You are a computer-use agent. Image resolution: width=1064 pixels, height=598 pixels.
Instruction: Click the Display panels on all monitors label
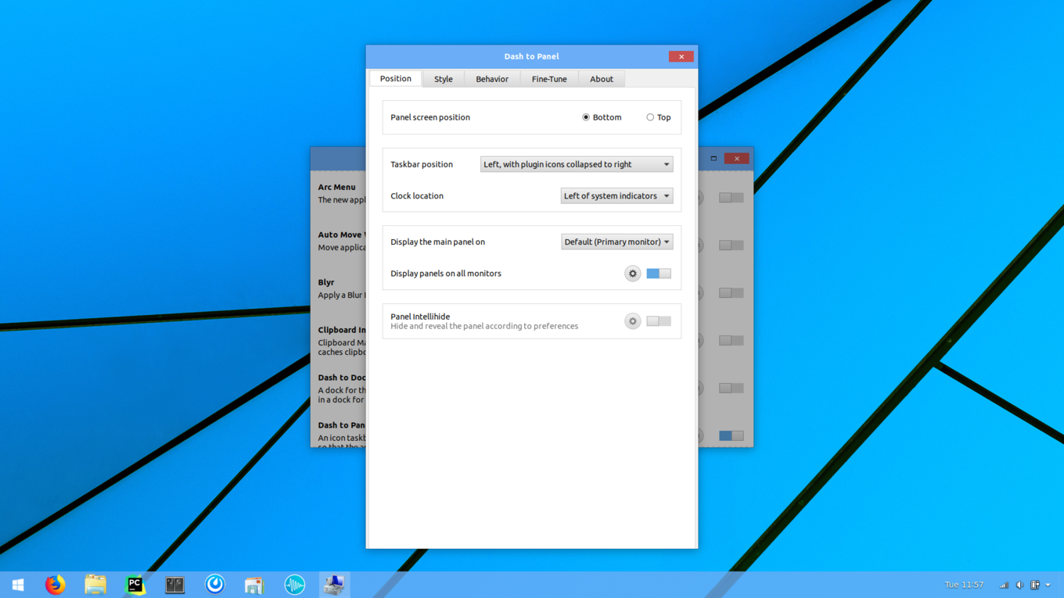click(446, 274)
